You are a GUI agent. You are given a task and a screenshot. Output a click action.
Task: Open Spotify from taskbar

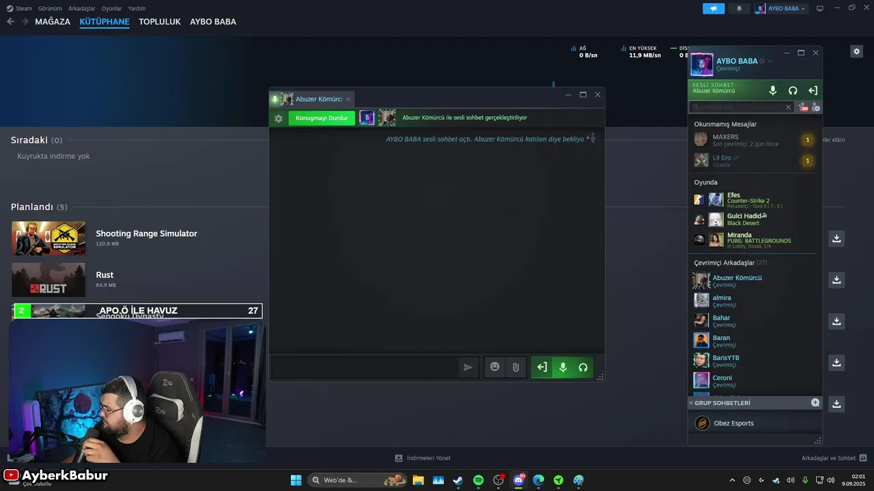point(478,480)
